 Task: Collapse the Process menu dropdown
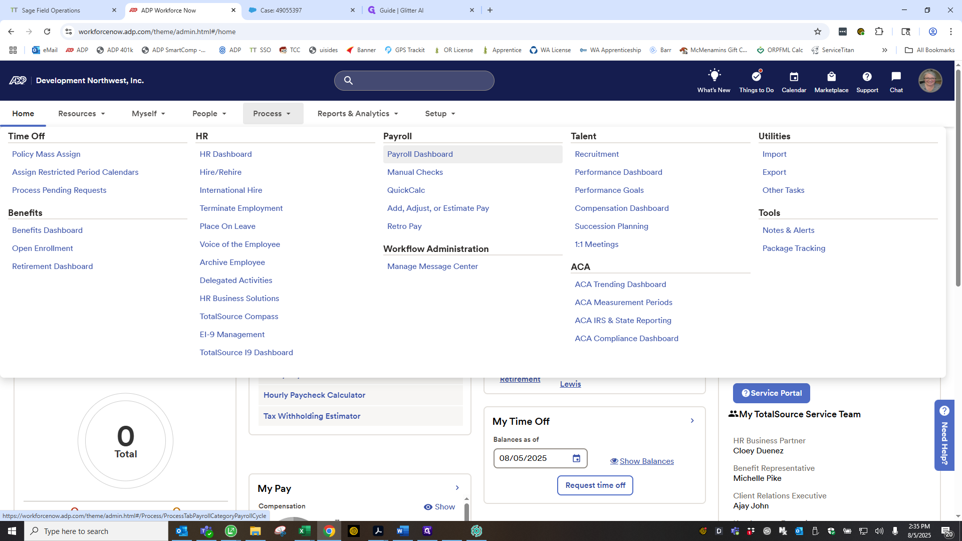pyautogui.click(x=273, y=114)
